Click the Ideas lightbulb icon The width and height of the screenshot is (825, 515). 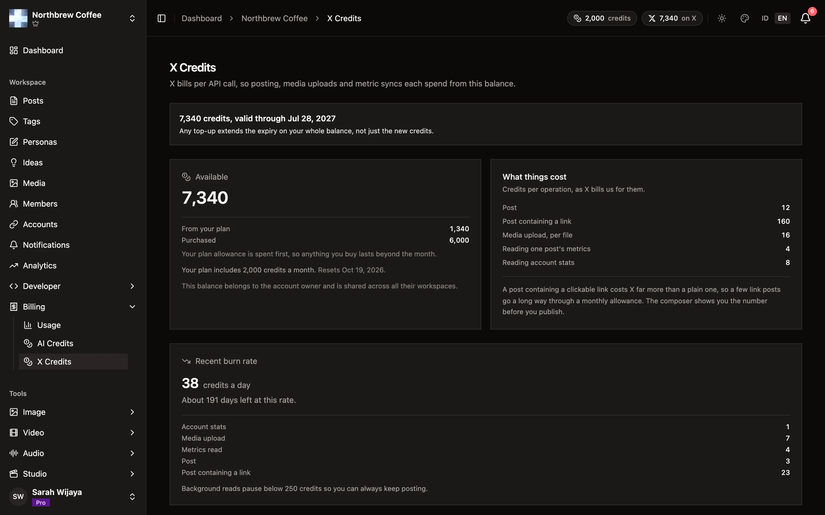click(x=14, y=163)
